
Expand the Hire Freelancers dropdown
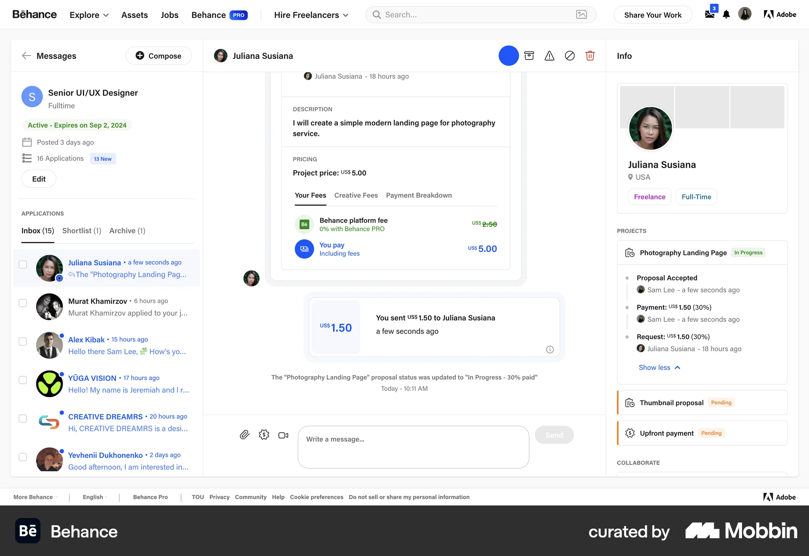pyautogui.click(x=311, y=15)
